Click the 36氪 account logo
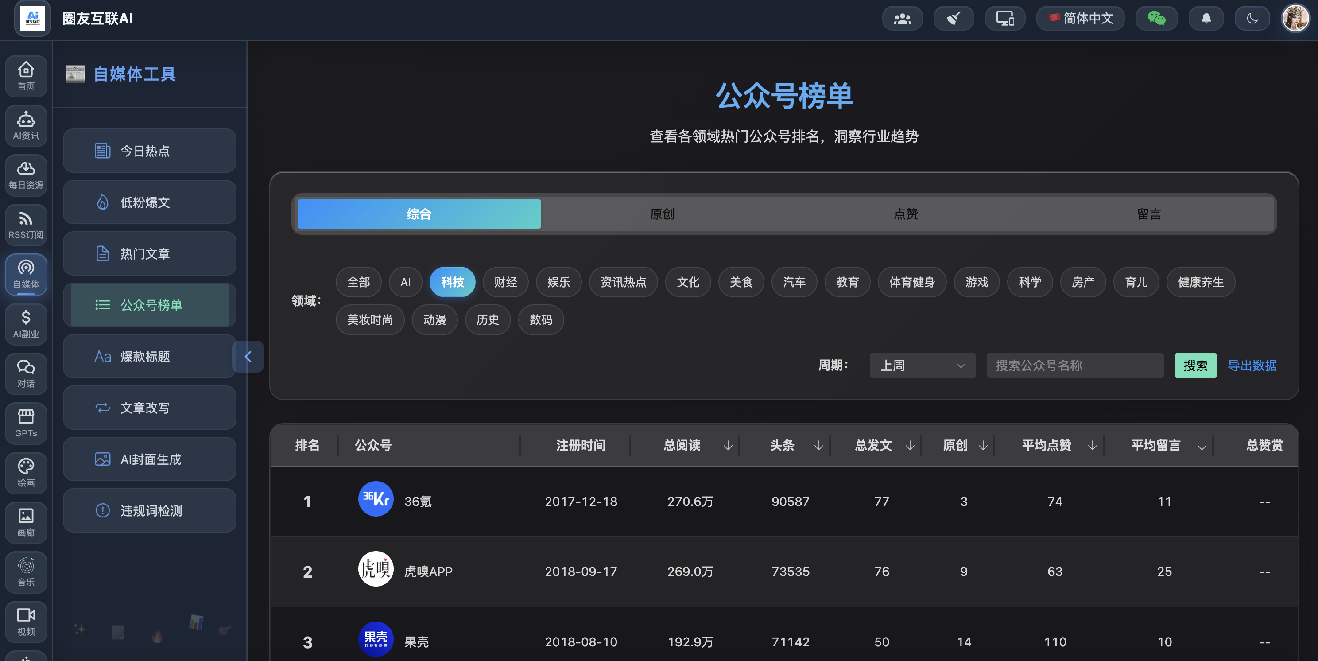Screen dimensions: 1318x661 [376, 499]
